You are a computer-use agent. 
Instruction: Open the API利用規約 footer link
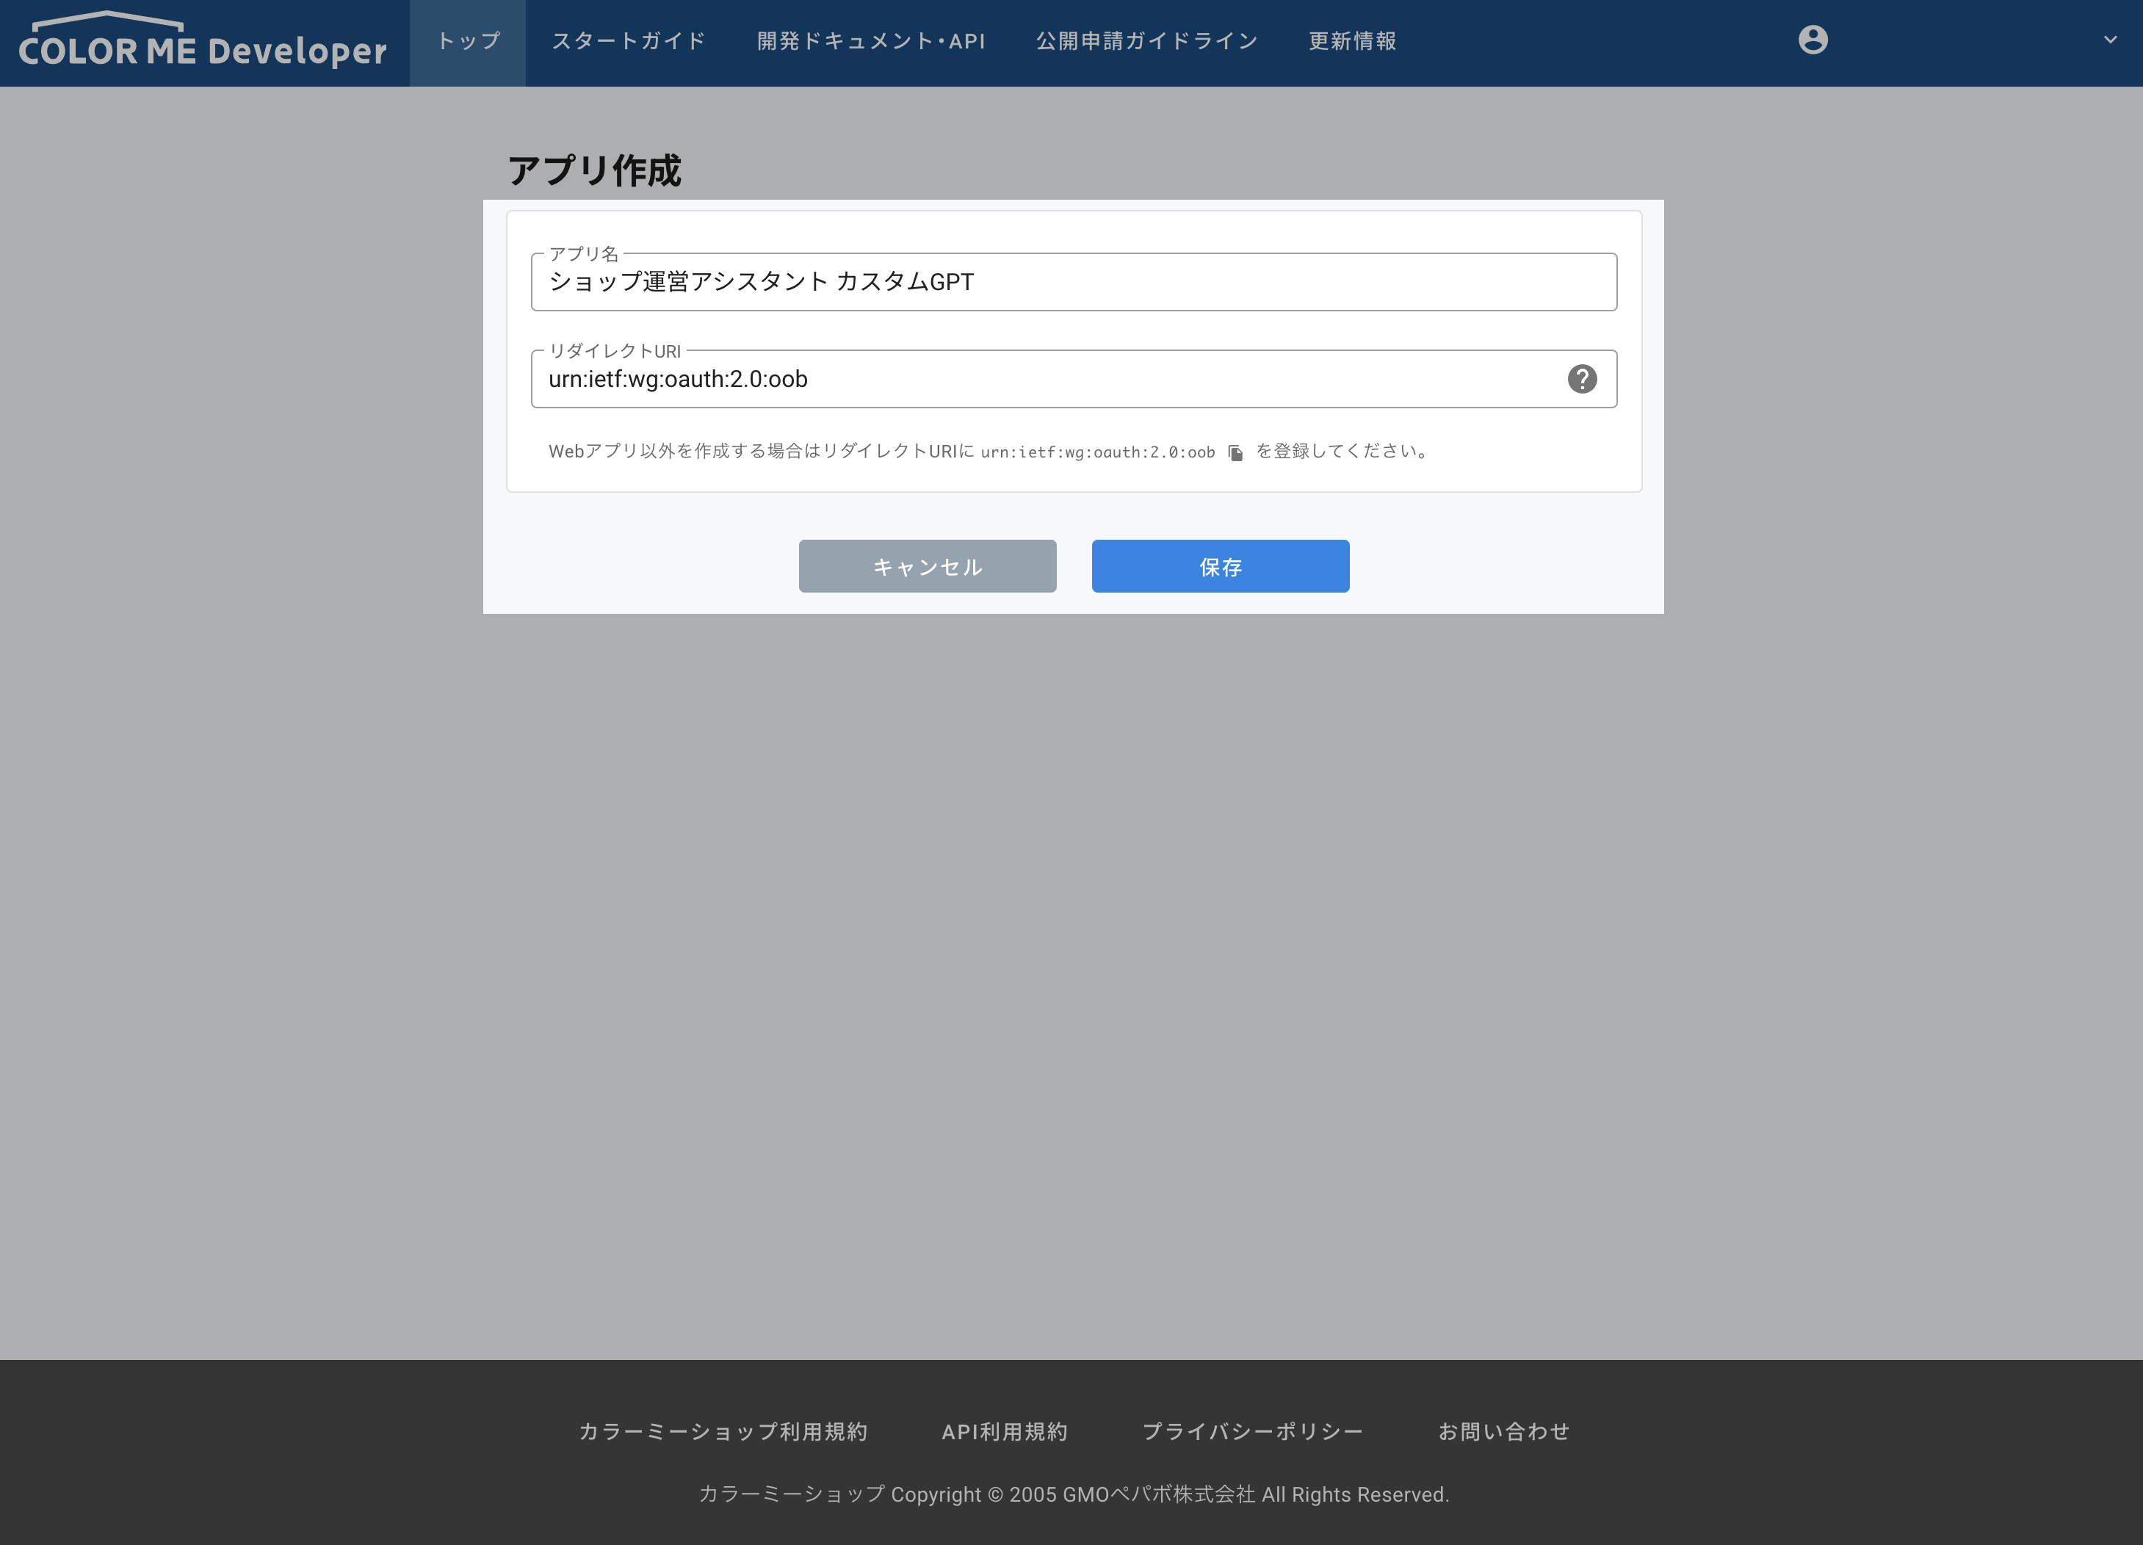pyautogui.click(x=1006, y=1433)
